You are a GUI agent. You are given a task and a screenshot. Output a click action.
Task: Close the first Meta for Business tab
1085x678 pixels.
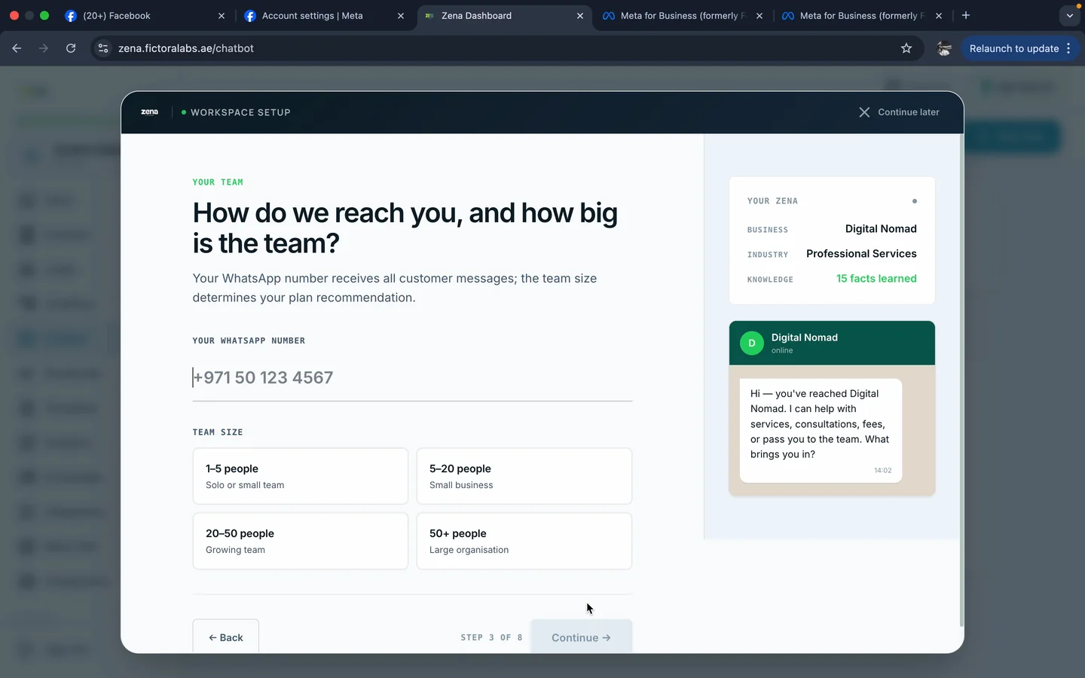tap(759, 16)
